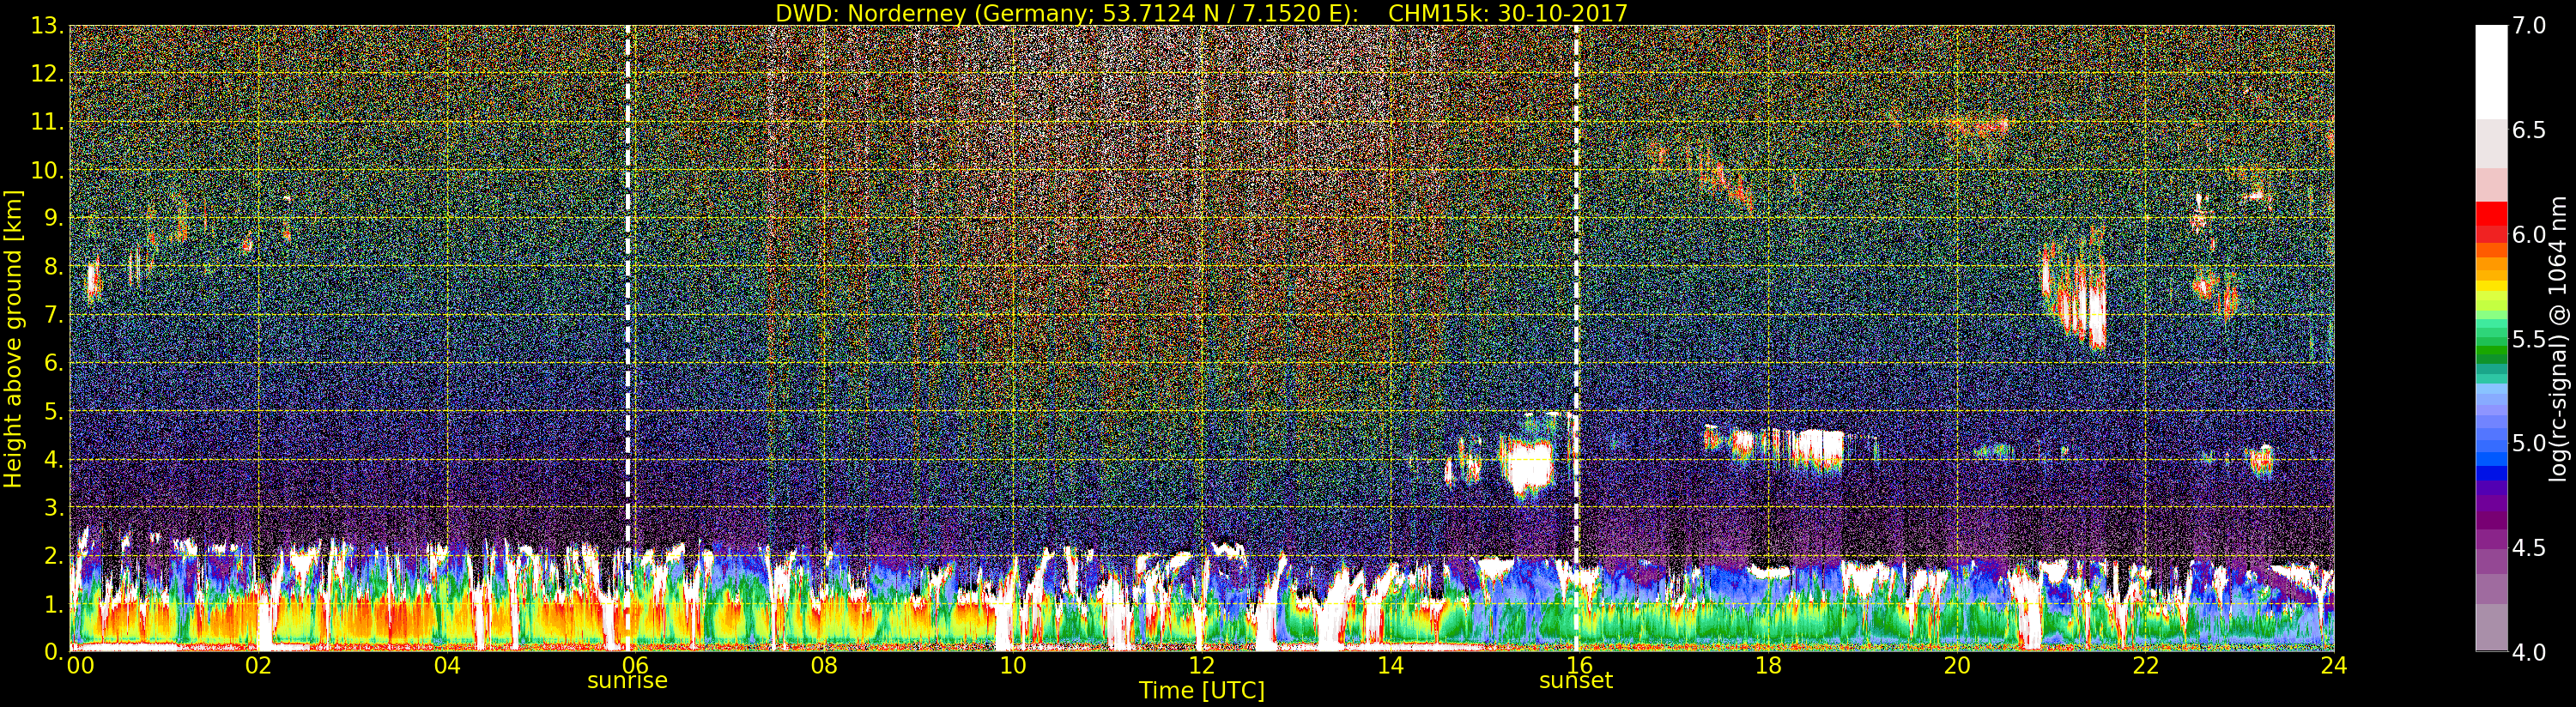The height and width of the screenshot is (707, 2576).
Task: Click the height axis tick label '12.'
Action: pos(47,74)
